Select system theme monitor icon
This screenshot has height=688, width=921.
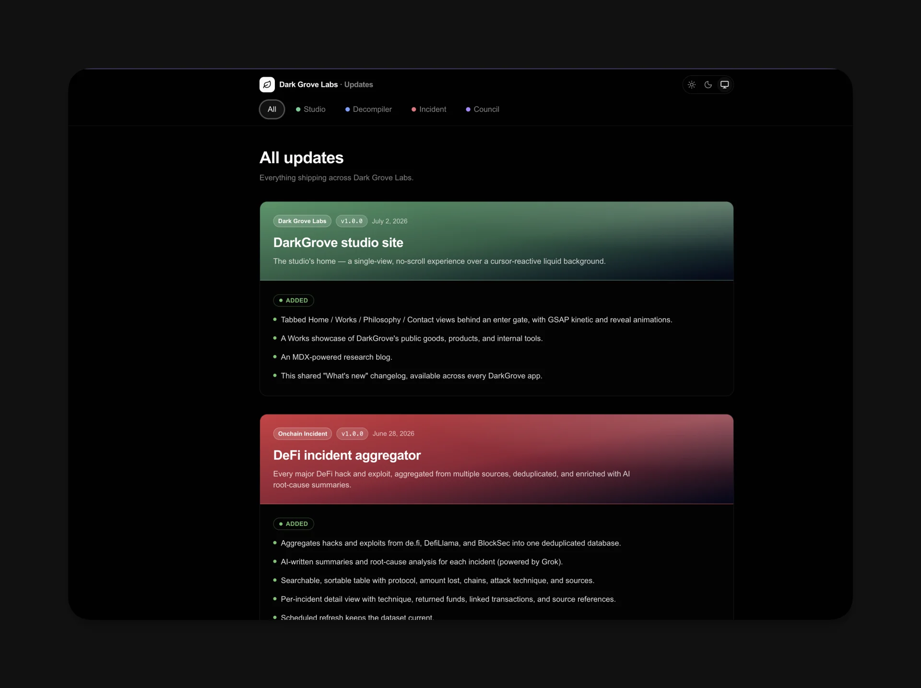pos(724,84)
